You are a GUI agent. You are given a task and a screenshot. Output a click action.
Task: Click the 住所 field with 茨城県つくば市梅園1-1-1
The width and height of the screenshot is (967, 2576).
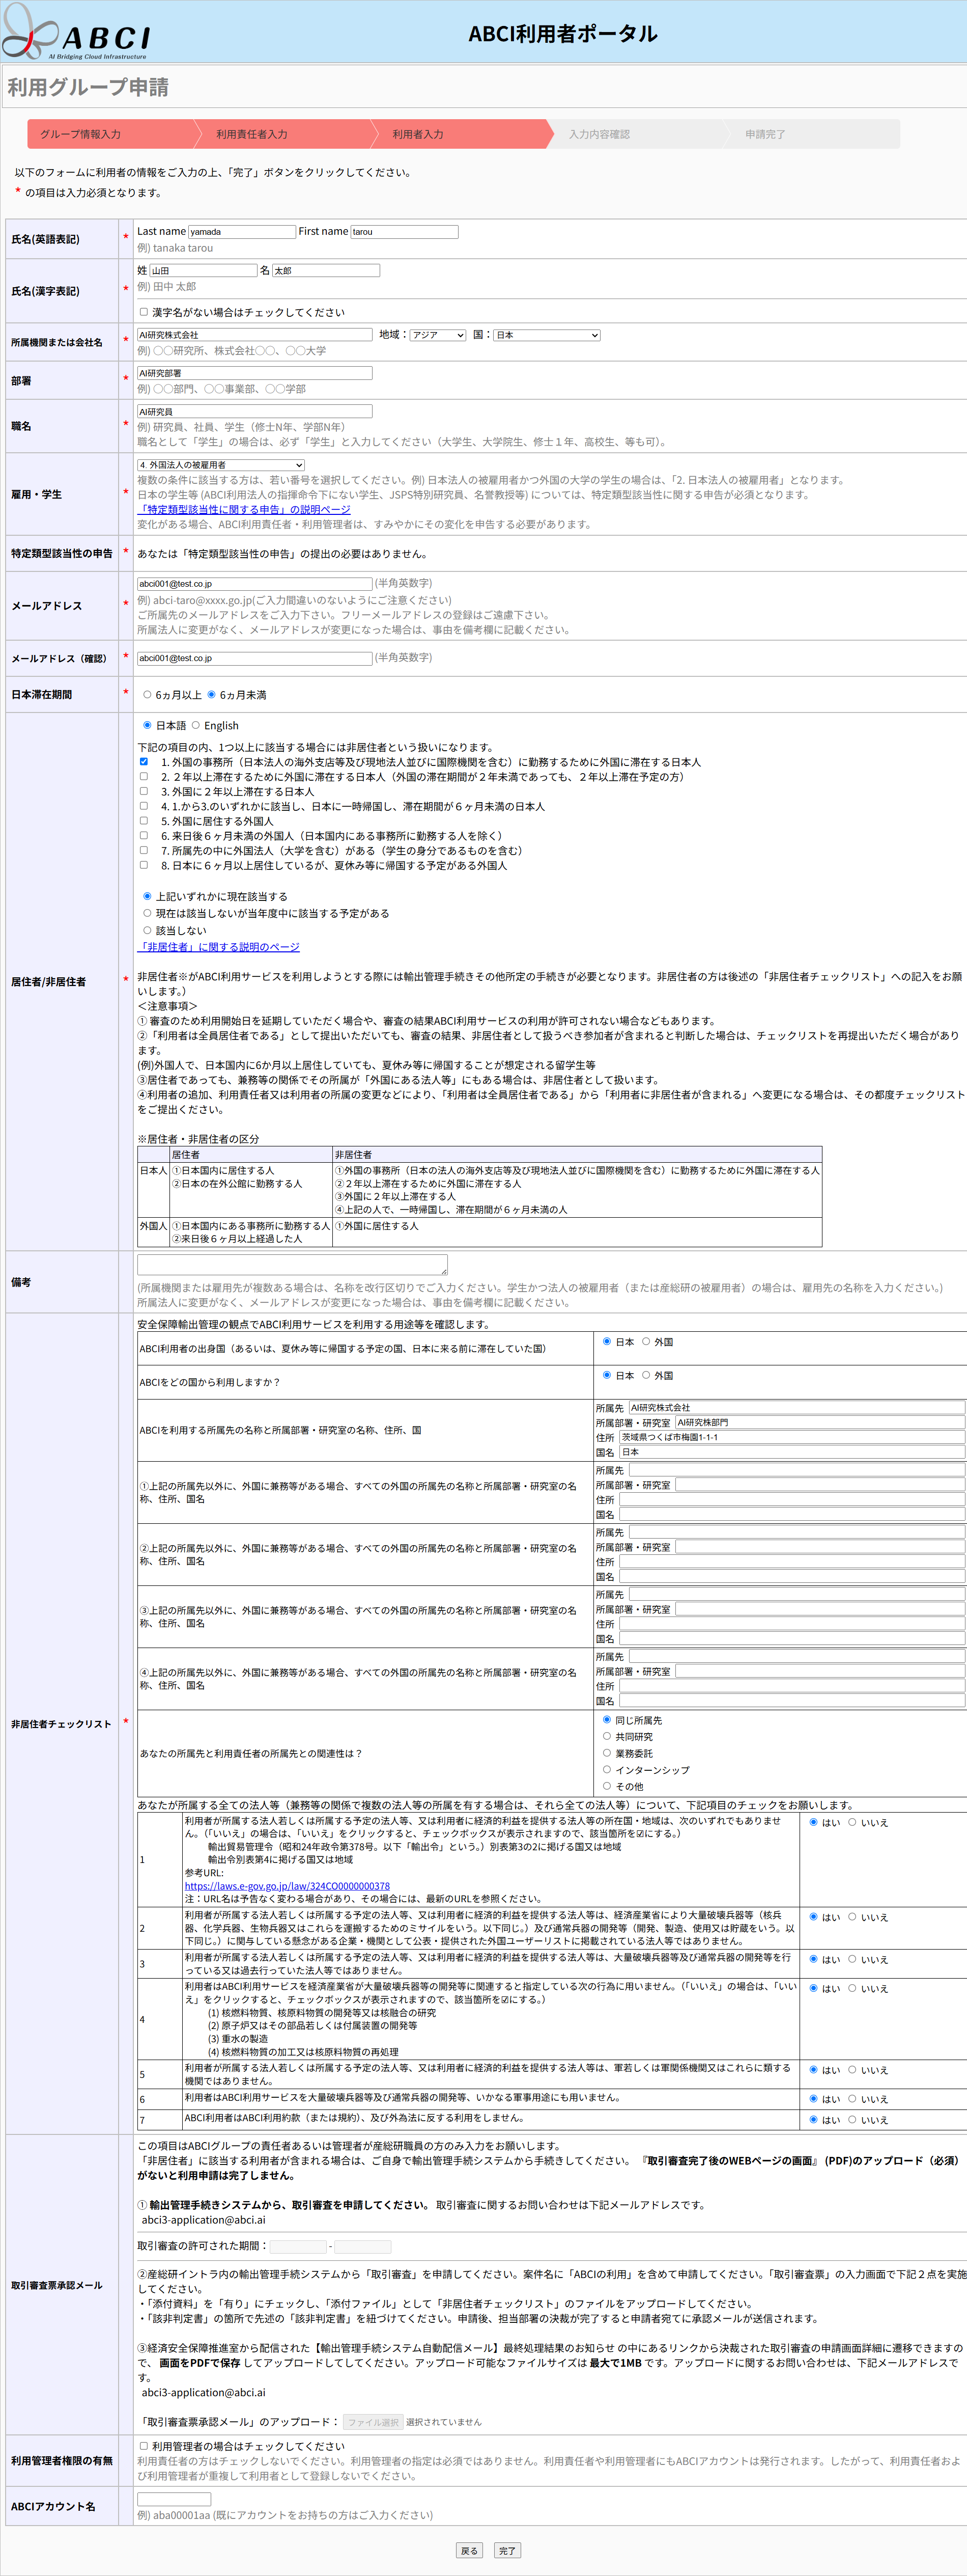[x=791, y=1437]
